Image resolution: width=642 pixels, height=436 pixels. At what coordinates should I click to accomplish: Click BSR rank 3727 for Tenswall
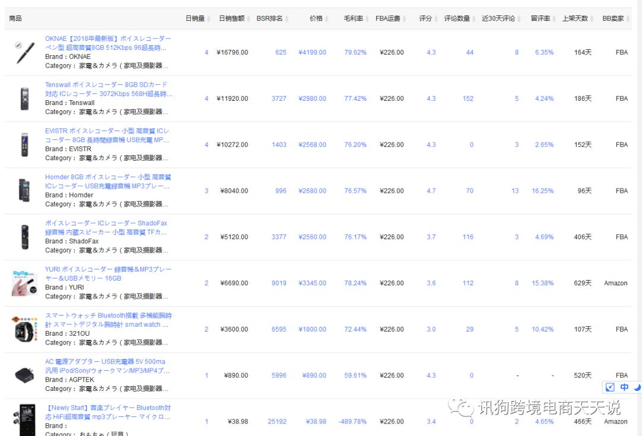(279, 98)
